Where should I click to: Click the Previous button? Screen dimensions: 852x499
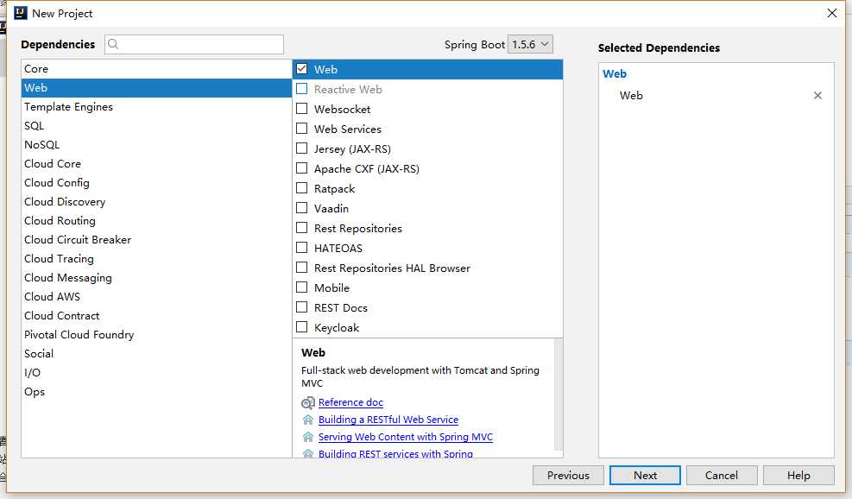click(568, 476)
